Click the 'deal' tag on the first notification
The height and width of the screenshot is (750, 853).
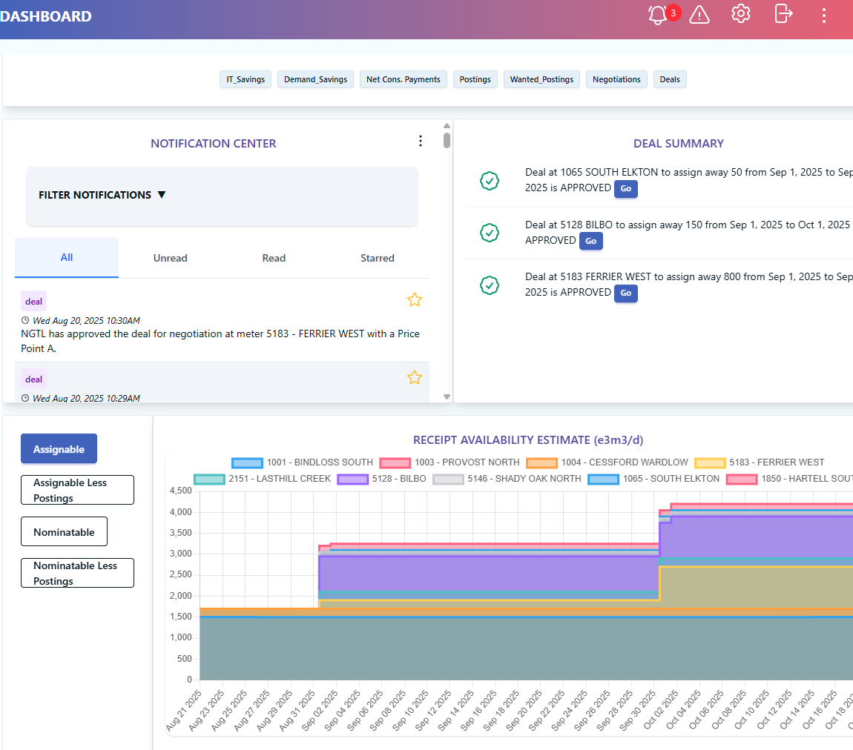pyautogui.click(x=33, y=301)
